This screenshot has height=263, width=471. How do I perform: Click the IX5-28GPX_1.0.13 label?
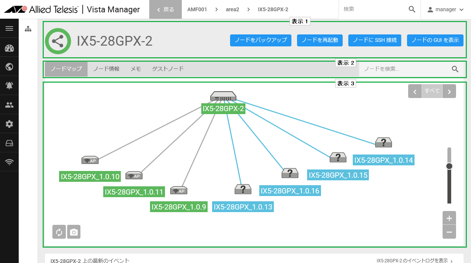point(243,207)
